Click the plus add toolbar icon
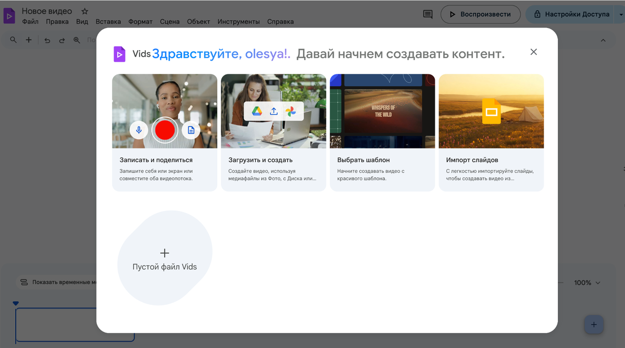Screen dimensions: 625x348 29,40
